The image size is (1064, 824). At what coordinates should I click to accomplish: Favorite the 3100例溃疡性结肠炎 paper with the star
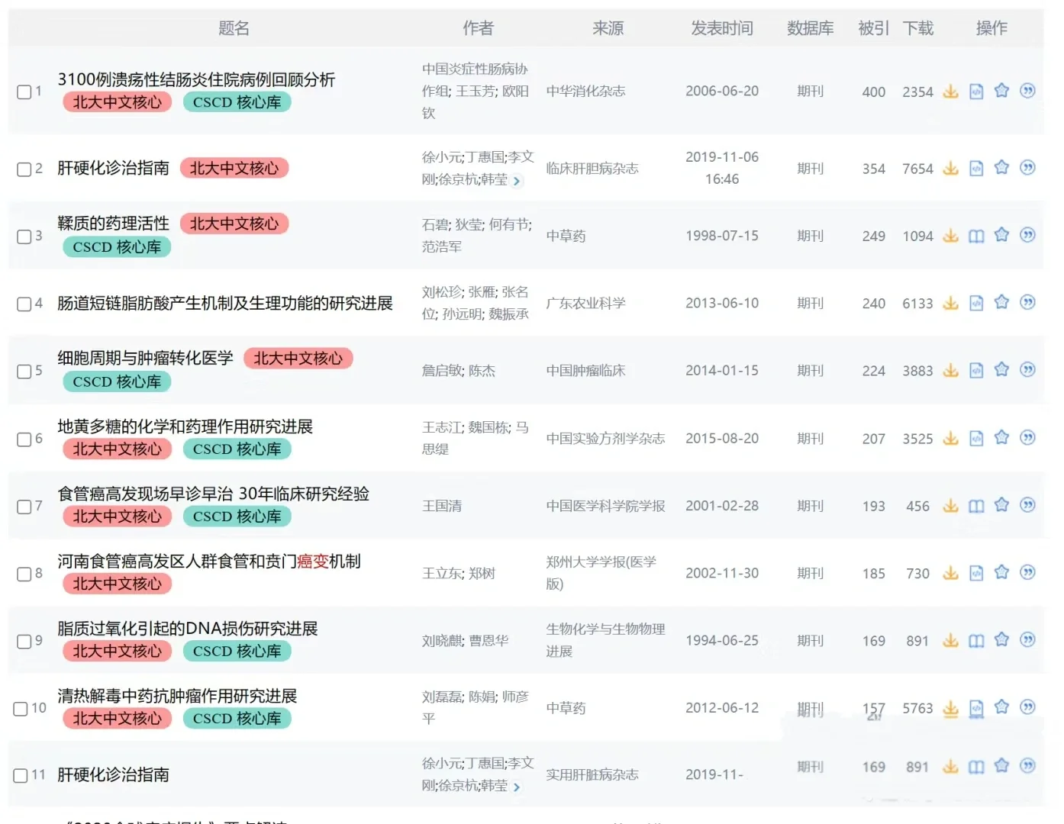pos(1002,91)
